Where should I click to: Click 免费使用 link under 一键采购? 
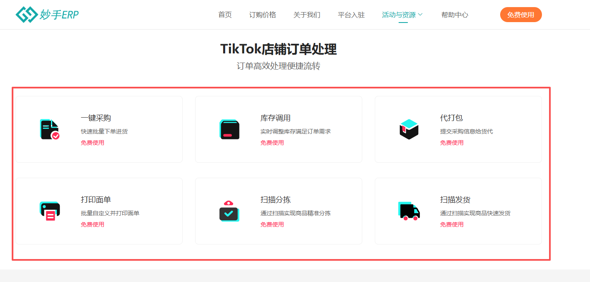point(92,143)
